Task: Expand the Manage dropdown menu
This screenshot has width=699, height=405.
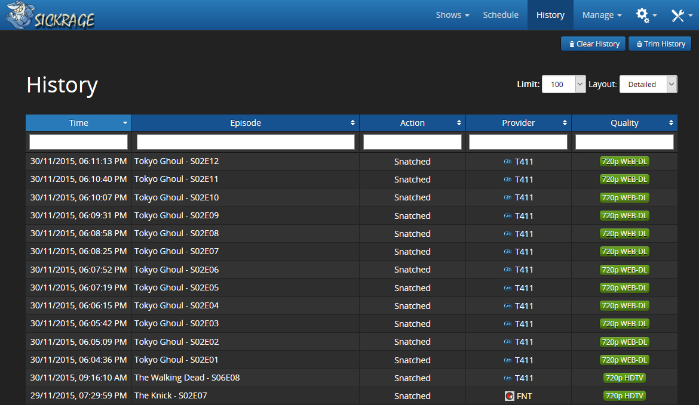Action: point(602,15)
